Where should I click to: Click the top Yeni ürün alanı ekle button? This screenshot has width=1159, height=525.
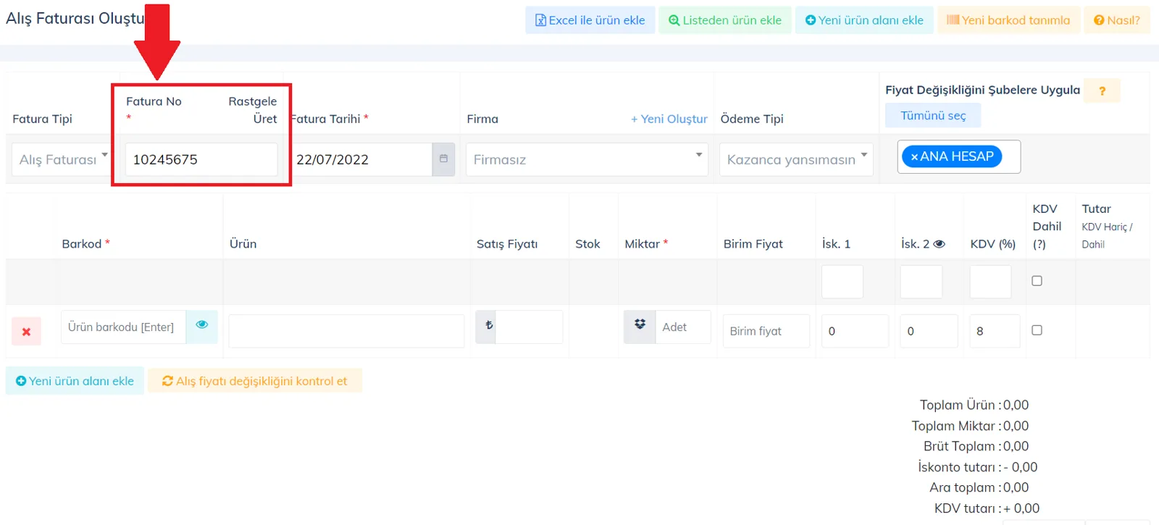[864, 20]
